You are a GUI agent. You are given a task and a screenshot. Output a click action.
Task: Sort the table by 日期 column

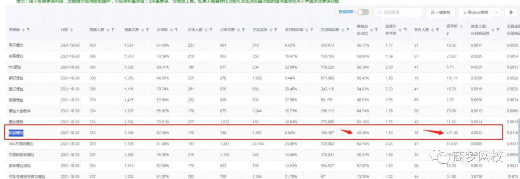coord(72,30)
